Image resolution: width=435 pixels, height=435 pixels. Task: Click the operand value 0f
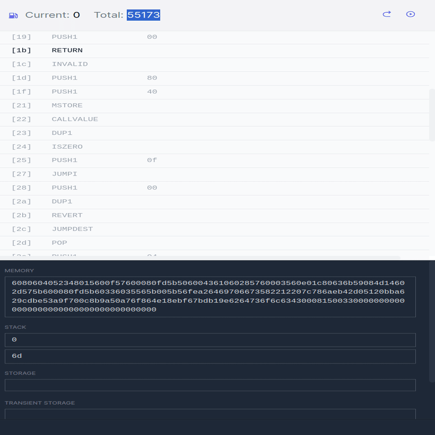(x=152, y=160)
